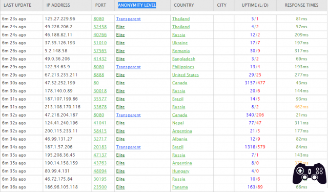
Task: Select IP address 186.96.105.118
Action: (x=61, y=187)
